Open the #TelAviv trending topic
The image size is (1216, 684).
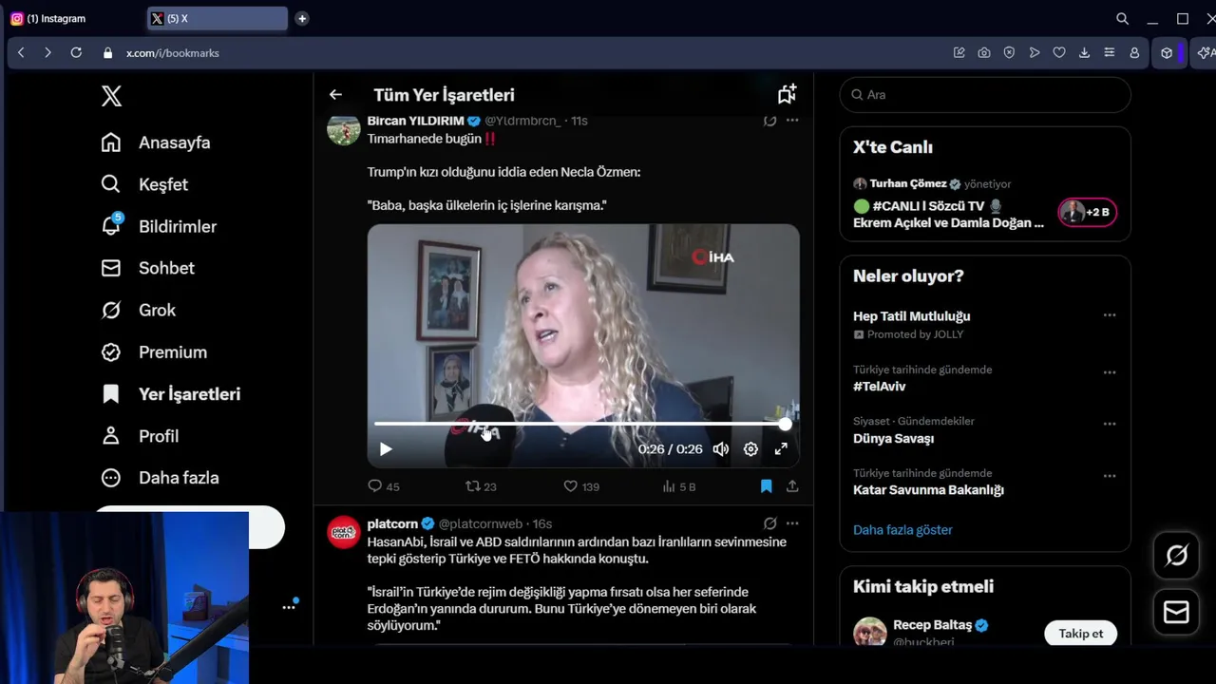(x=880, y=387)
